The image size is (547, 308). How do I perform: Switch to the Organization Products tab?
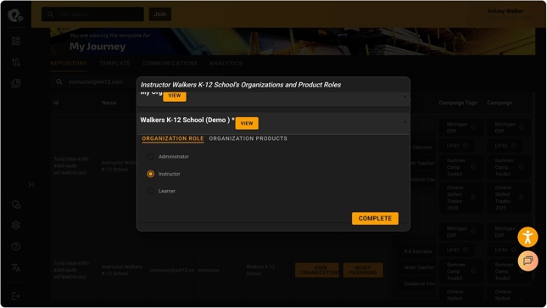coord(248,138)
